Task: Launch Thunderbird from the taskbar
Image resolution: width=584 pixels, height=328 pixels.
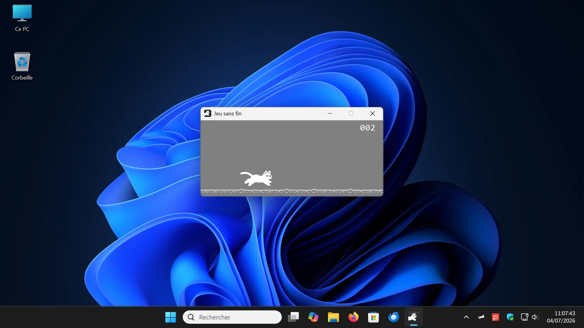Action: tap(393, 317)
